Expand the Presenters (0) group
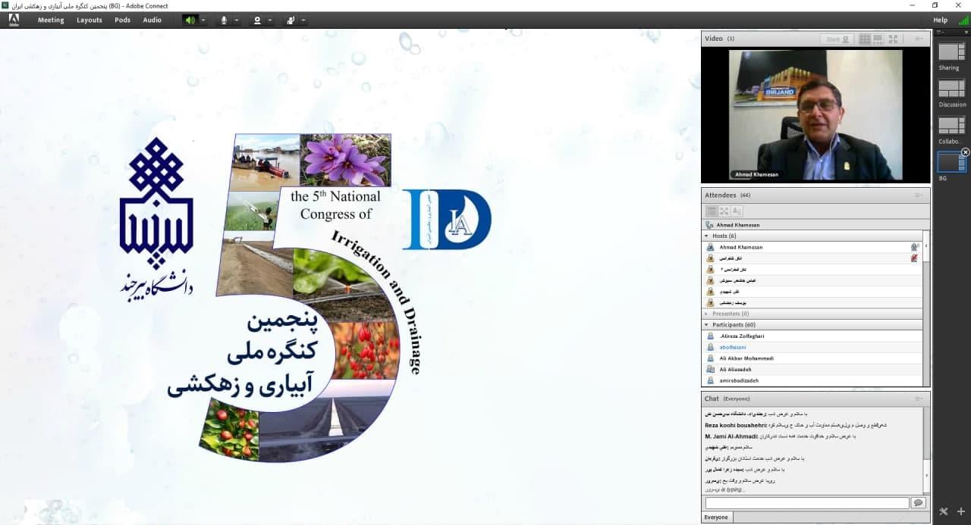 [707, 314]
